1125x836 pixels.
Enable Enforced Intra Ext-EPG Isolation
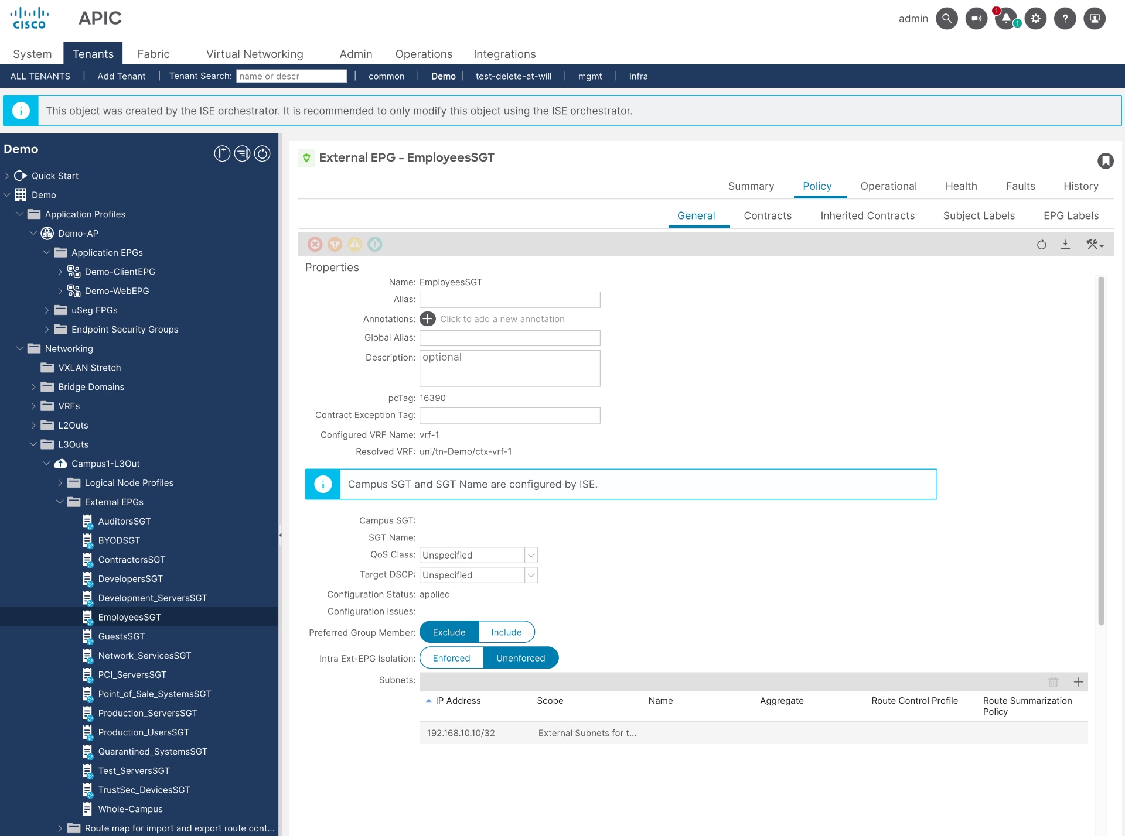coord(451,657)
